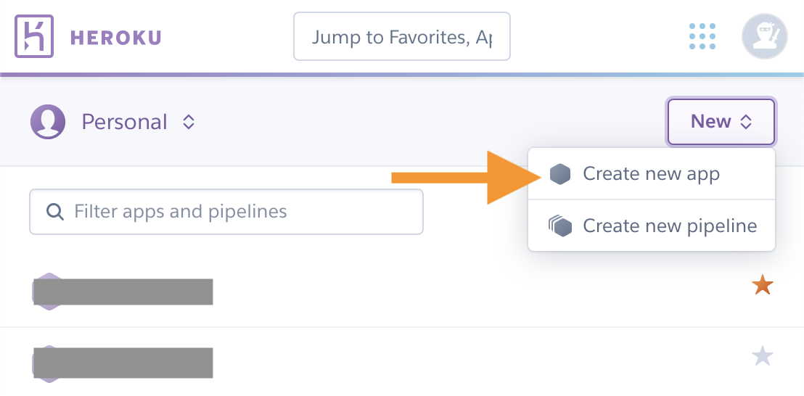Expand the Personal account switcher chevrons

189,122
